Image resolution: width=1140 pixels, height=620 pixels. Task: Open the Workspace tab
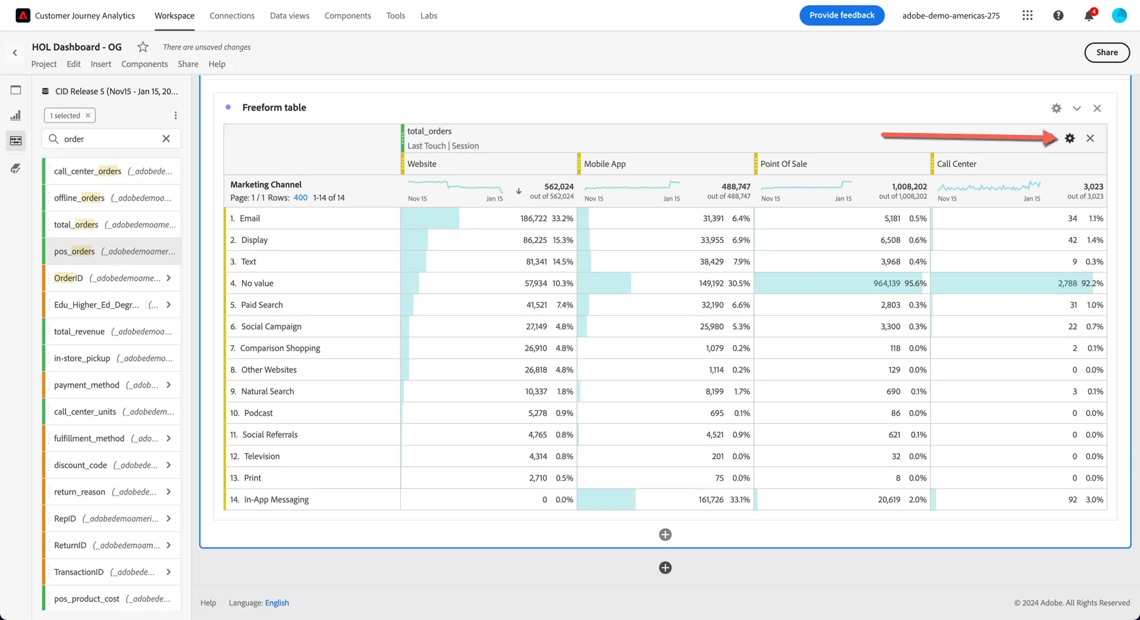[174, 15]
